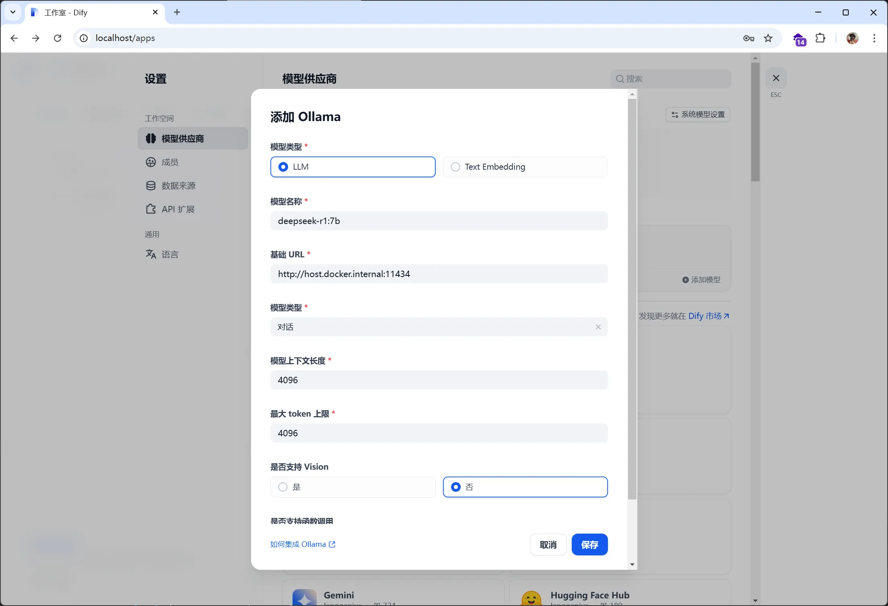Open the password manager key icon
Screen dimensions: 888x606
tap(748, 38)
